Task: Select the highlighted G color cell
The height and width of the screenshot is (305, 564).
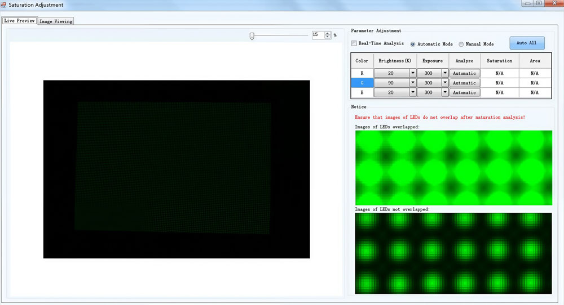Action: click(x=362, y=83)
